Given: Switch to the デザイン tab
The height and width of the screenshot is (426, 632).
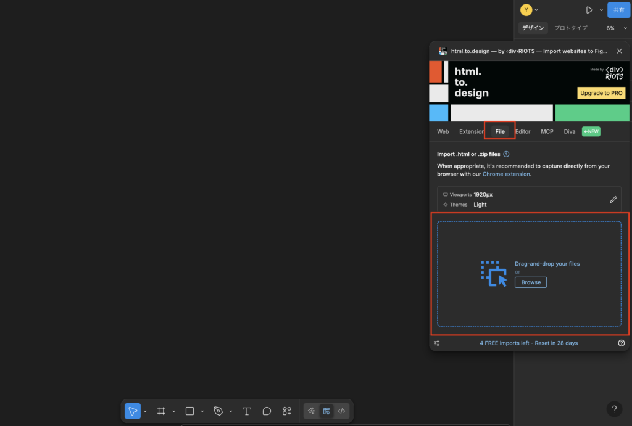Looking at the screenshot, I should [533, 28].
